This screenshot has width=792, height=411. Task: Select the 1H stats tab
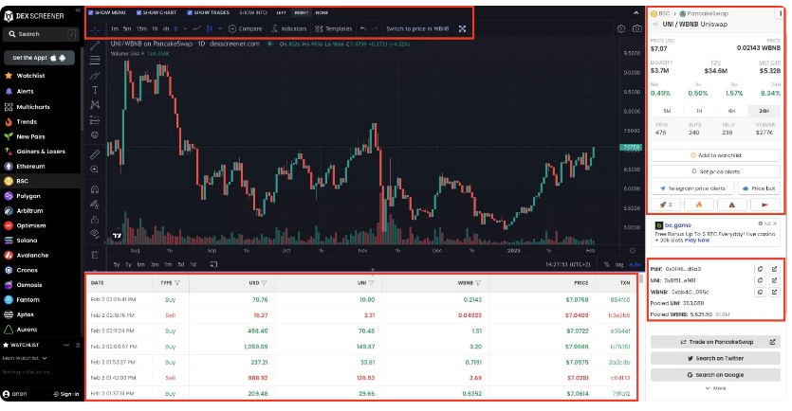(699, 111)
